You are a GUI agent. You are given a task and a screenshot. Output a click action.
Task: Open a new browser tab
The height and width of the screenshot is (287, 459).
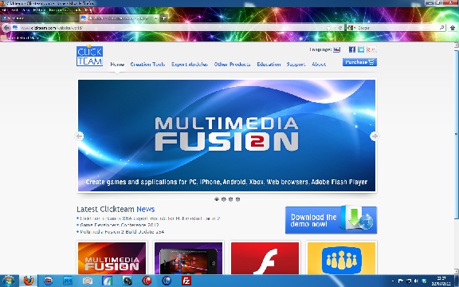coord(164,18)
